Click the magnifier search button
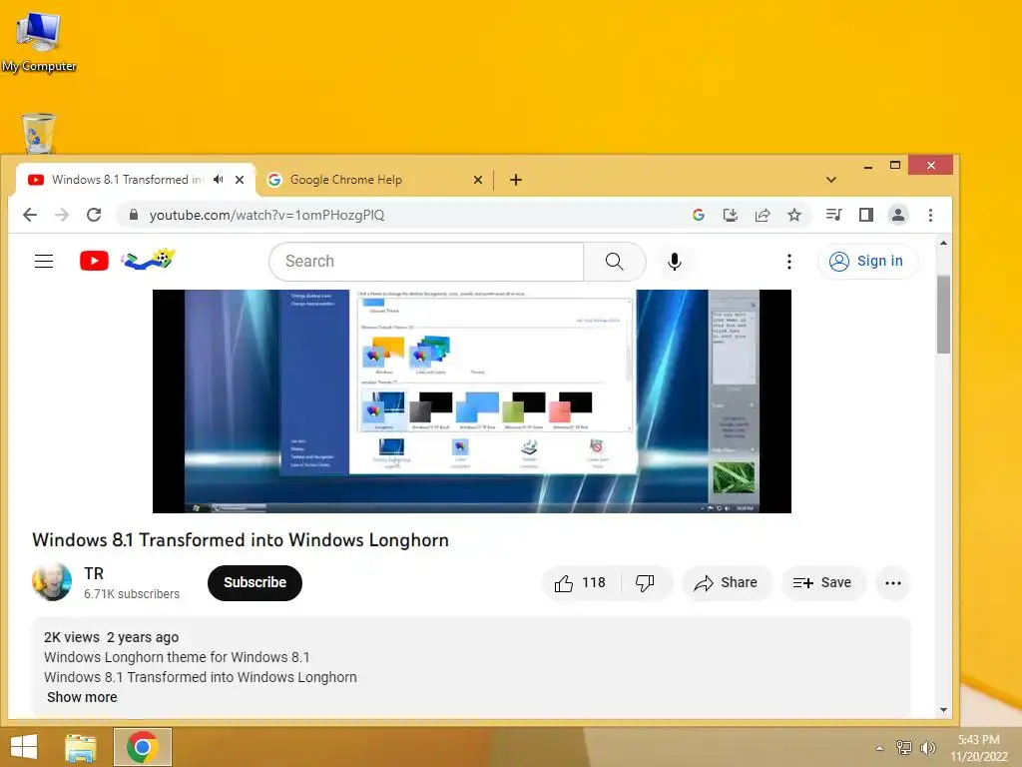Image resolution: width=1022 pixels, height=767 pixels. tap(614, 262)
